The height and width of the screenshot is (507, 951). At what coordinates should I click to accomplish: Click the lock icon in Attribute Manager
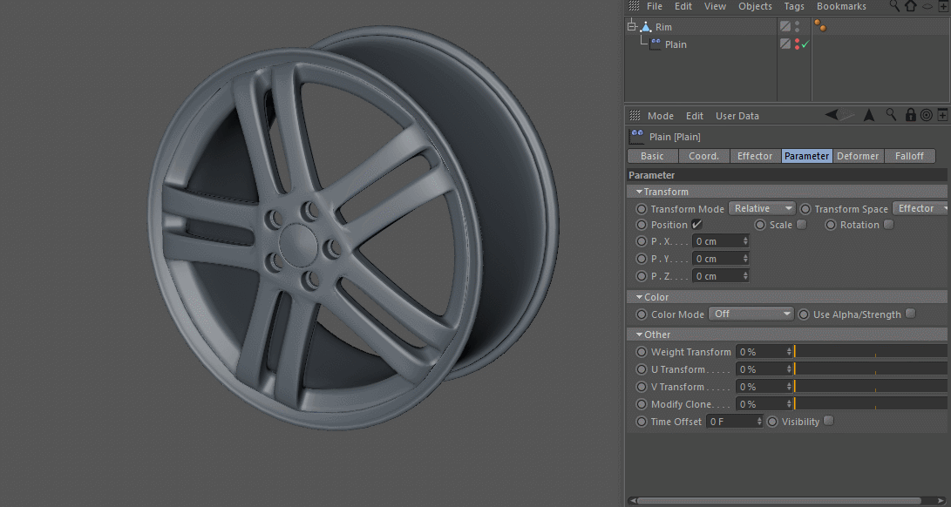coord(910,115)
